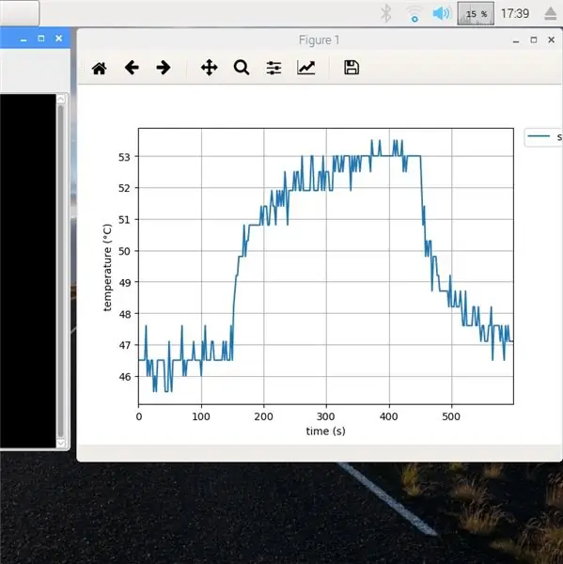Click the eject tray icon

(551, 14)
